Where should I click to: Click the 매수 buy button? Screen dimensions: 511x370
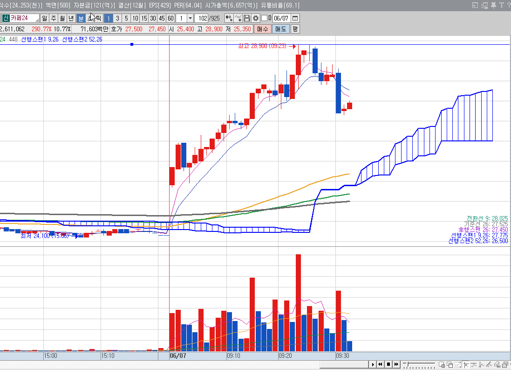[262, 29]
